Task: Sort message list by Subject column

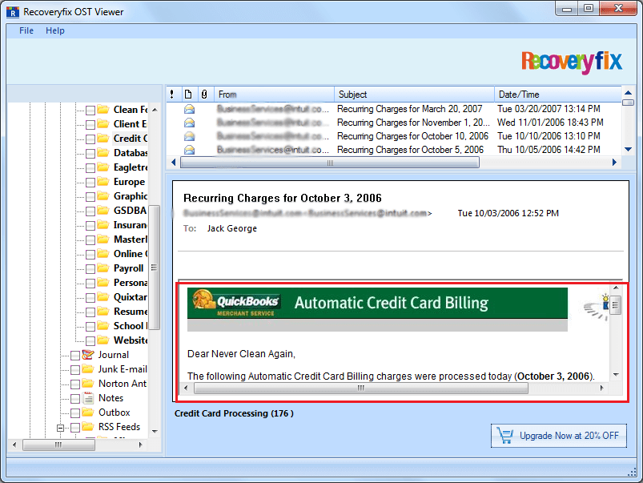Action: (x=414, y=95)
